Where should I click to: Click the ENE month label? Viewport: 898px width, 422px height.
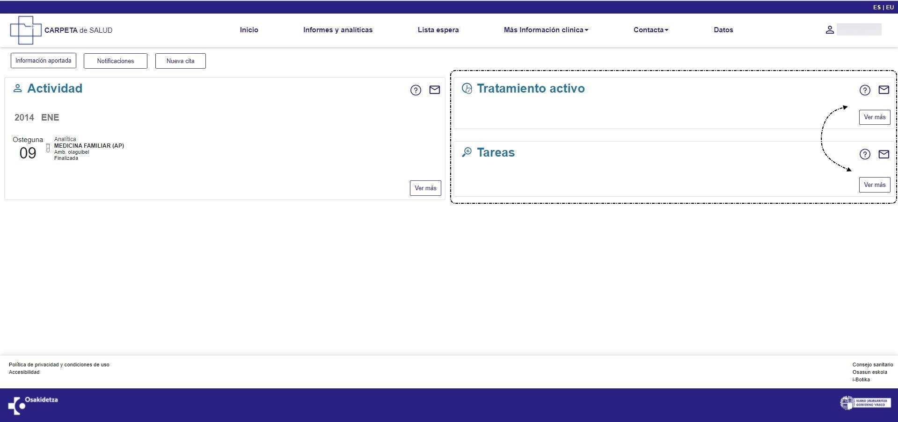50,117
